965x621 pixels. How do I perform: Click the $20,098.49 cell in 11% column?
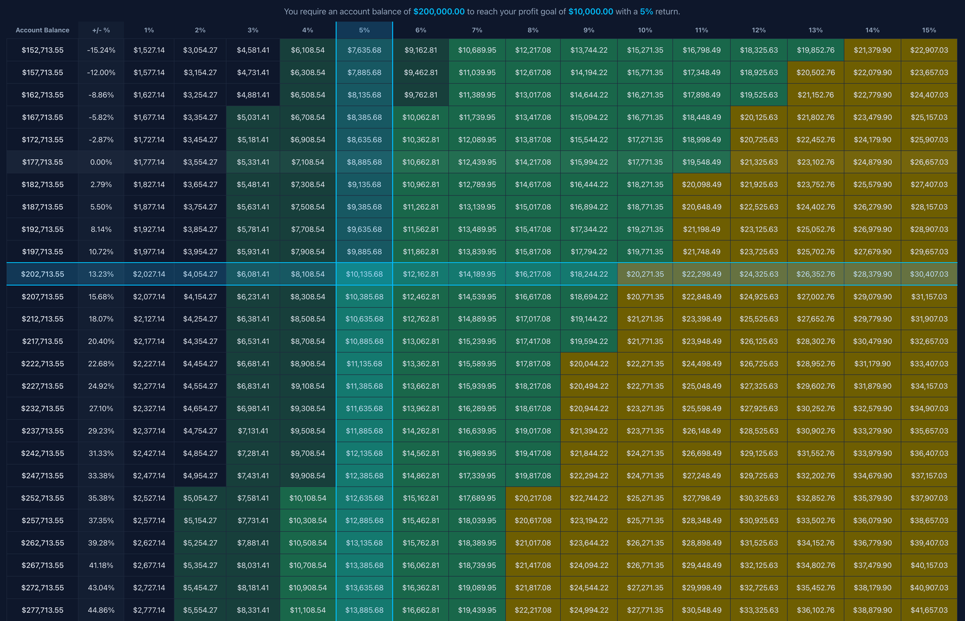click(x=701, y=184)
